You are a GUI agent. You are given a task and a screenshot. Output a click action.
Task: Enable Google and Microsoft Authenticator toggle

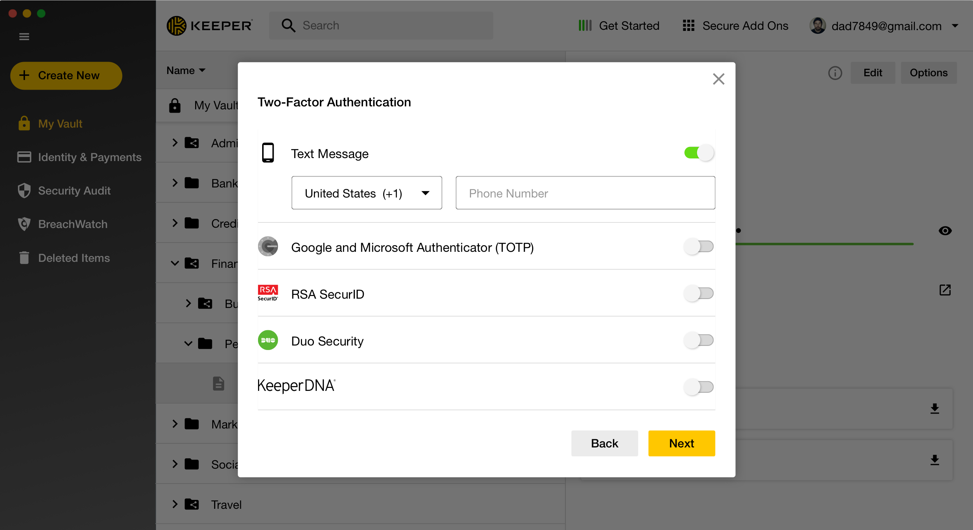point(699,247)
